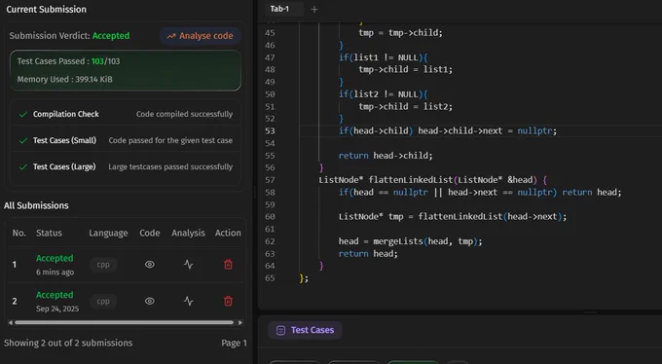View code of submission 2

pos(150,301)
